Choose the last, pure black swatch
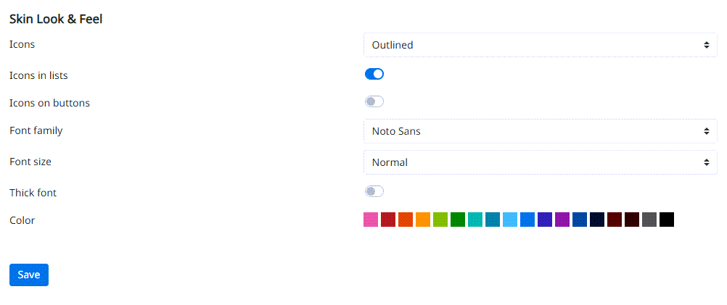 click(667, 220)
